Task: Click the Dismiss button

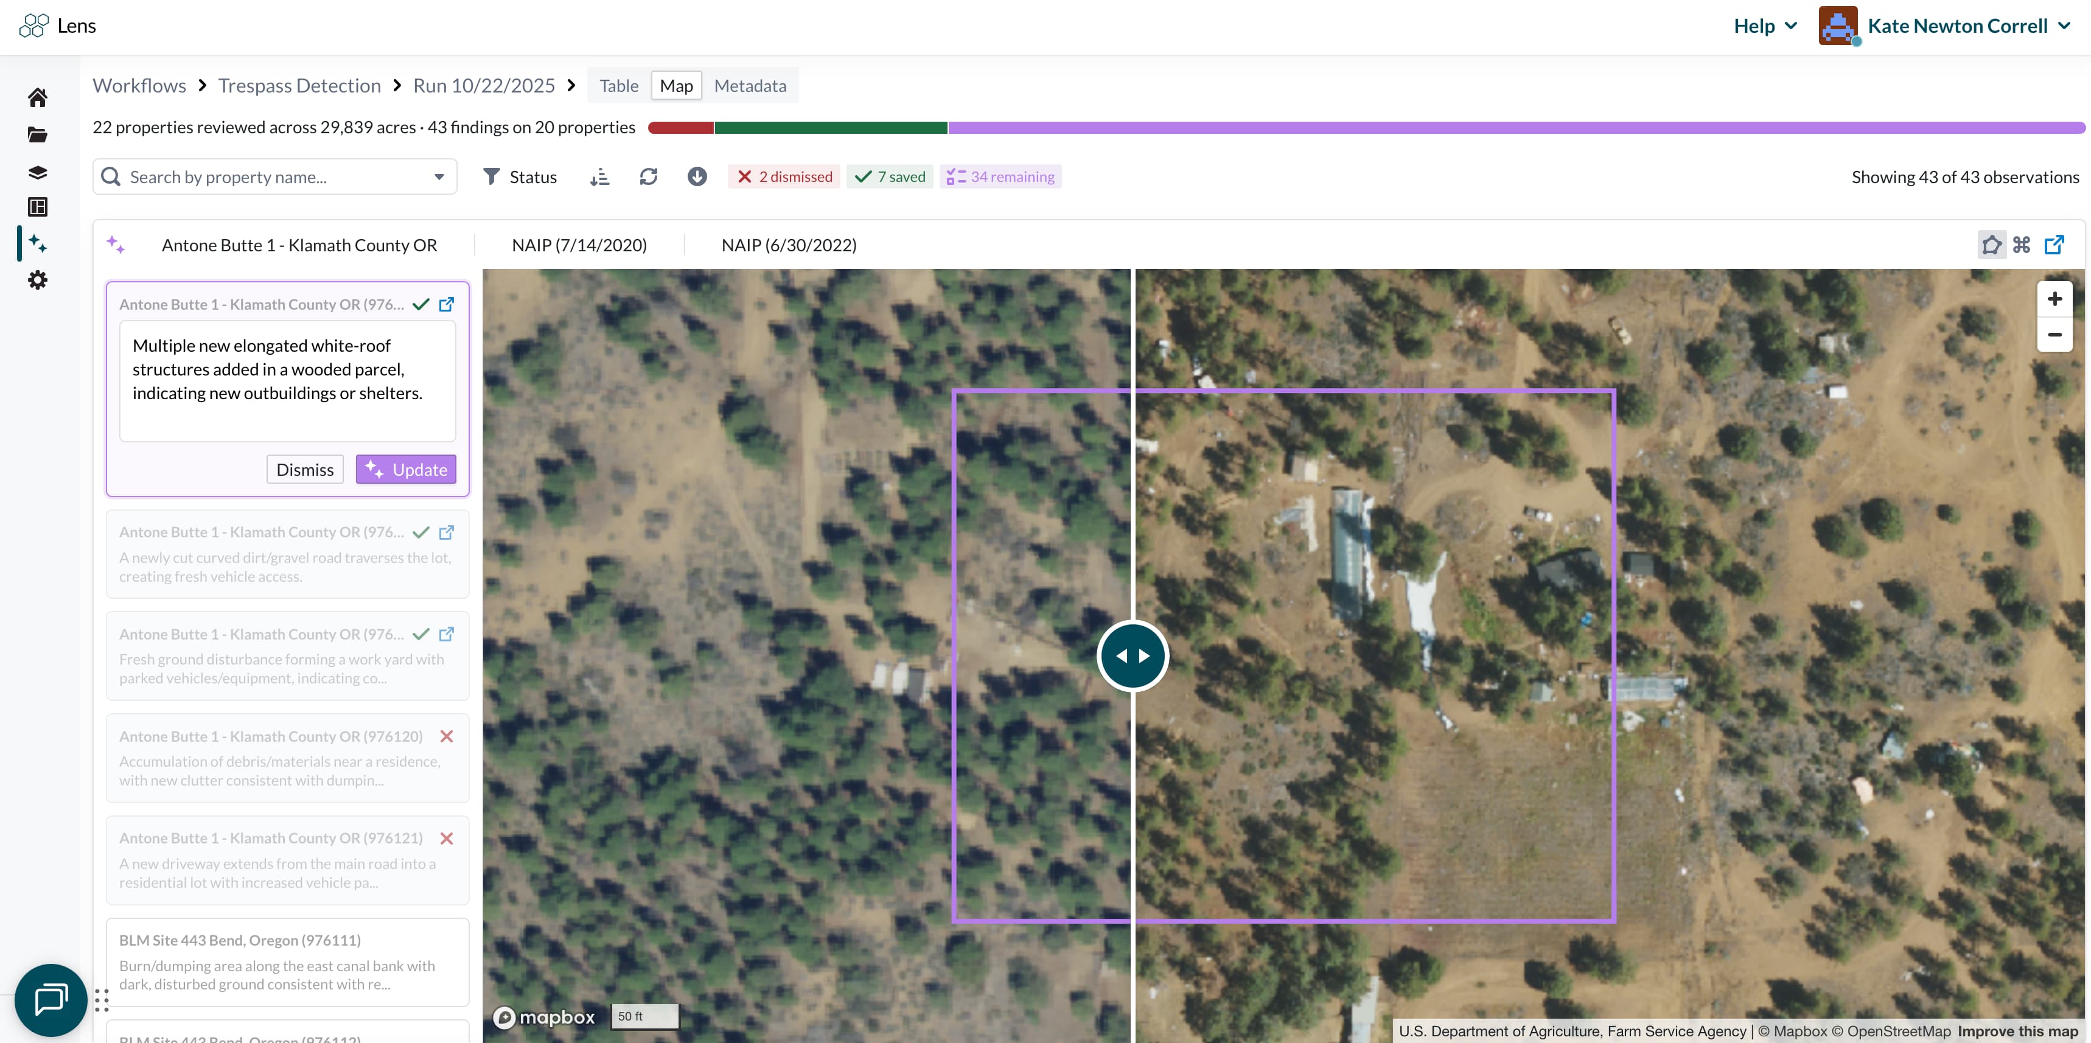Action: tap(304, 469)
